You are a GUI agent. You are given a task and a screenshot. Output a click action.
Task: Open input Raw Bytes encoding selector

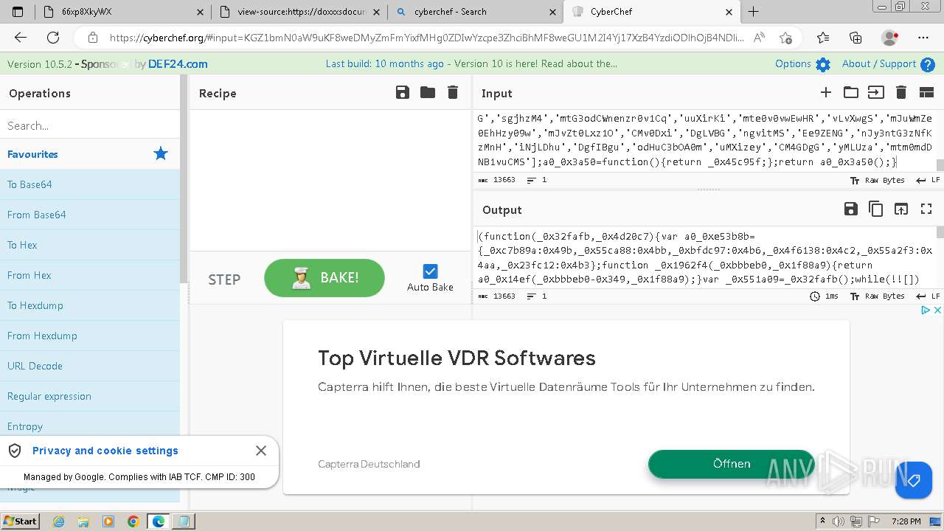coord(877,180)
